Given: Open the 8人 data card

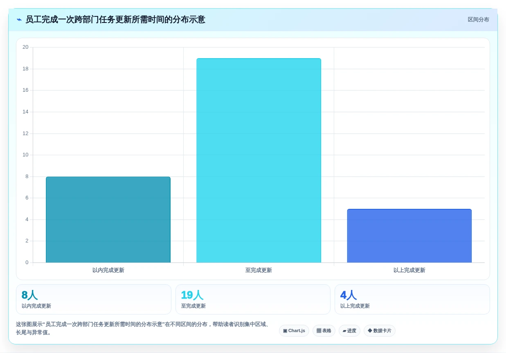Looking at the screenshot, I should click(94, 299).
